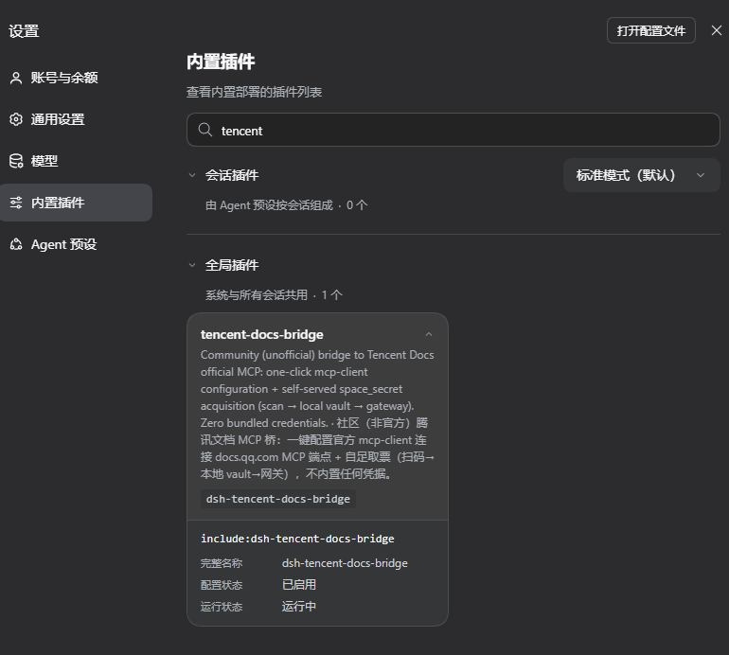Click the 完整名称 value dsh-tencent-docs-bridge

(x=345, y=563)
